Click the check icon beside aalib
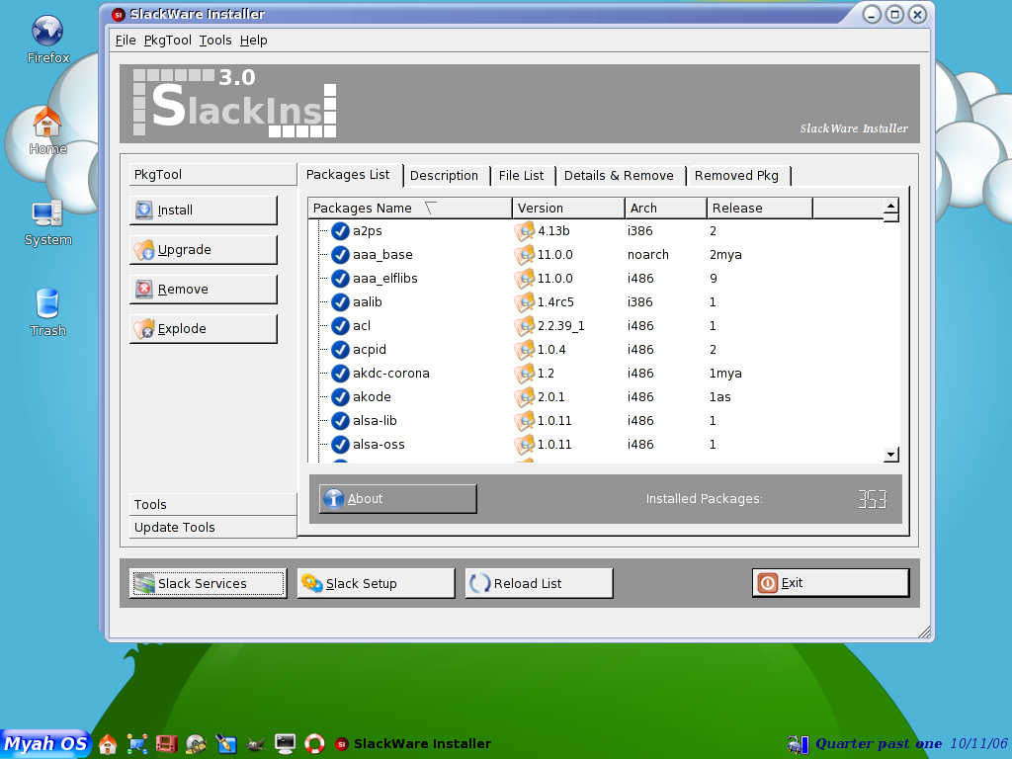 click(340, 302)
